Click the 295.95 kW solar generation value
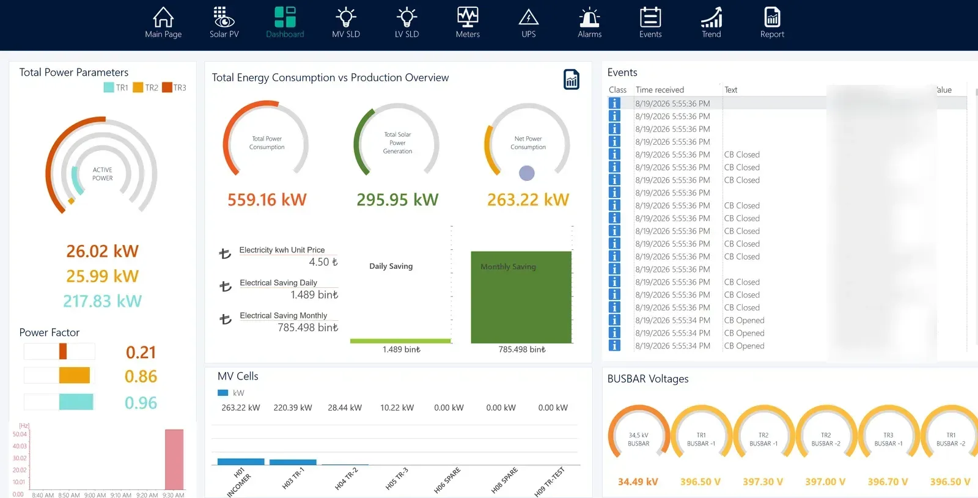Screen dimensions: 978x498 pyautogui.click(x=397, y=200)
